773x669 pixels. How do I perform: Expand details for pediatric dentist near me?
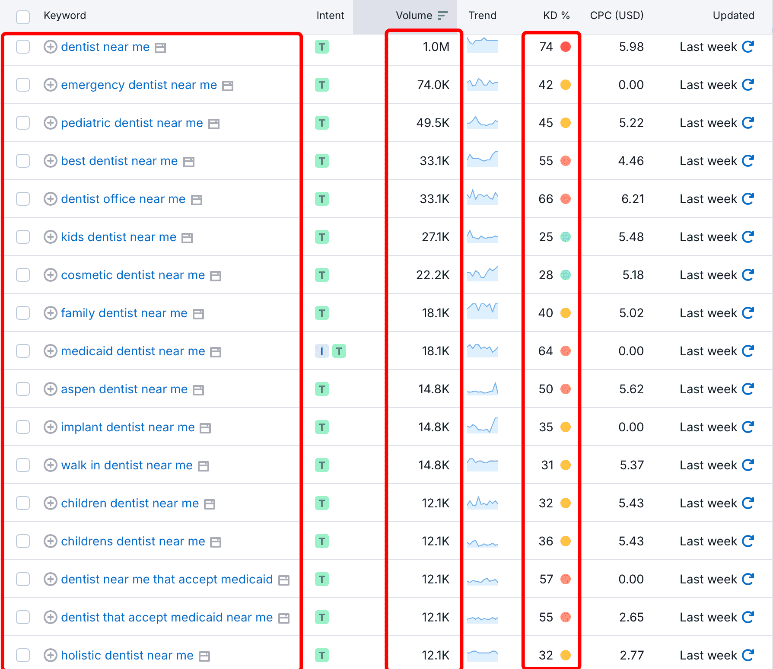(50, 123)
